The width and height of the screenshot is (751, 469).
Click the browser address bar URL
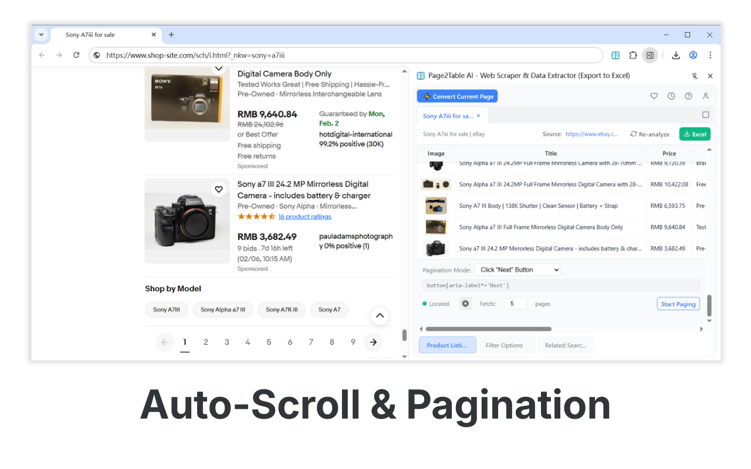(x=195, y=55)
